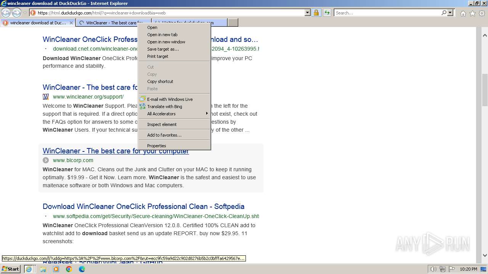
Task: Open Download WinCleaner OneClick Softpedia link
Action: (143, 206)
